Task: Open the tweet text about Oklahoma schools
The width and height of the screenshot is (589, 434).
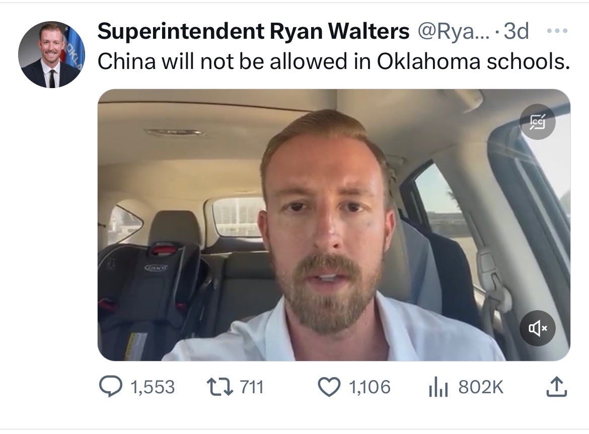Action: click(x=334, y=61)
